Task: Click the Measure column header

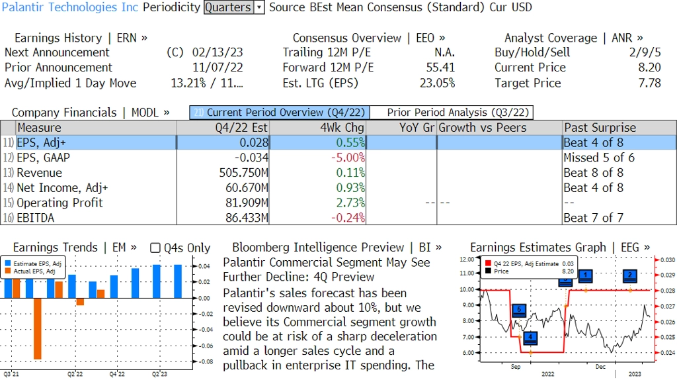Action: (96, 128)
